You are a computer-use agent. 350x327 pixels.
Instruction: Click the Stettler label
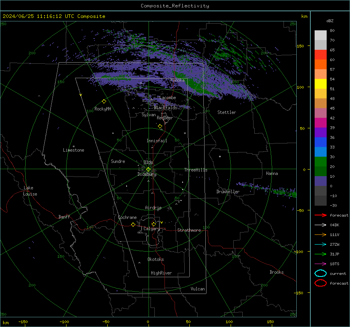click(x=227, y=112)
